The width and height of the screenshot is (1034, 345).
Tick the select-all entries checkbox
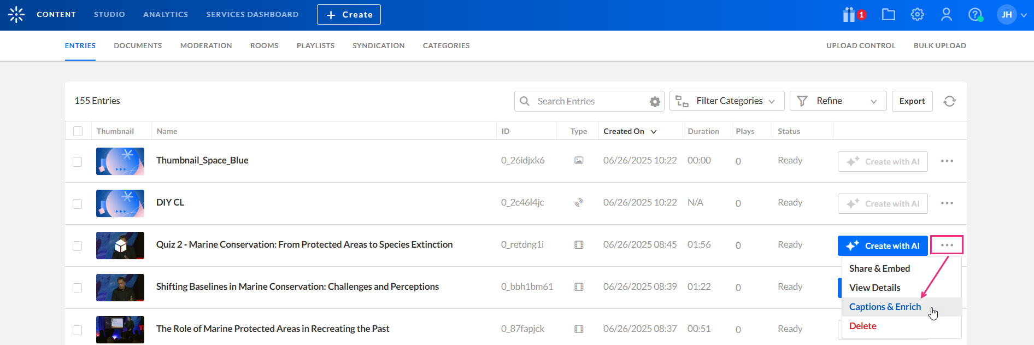[78, 131]
